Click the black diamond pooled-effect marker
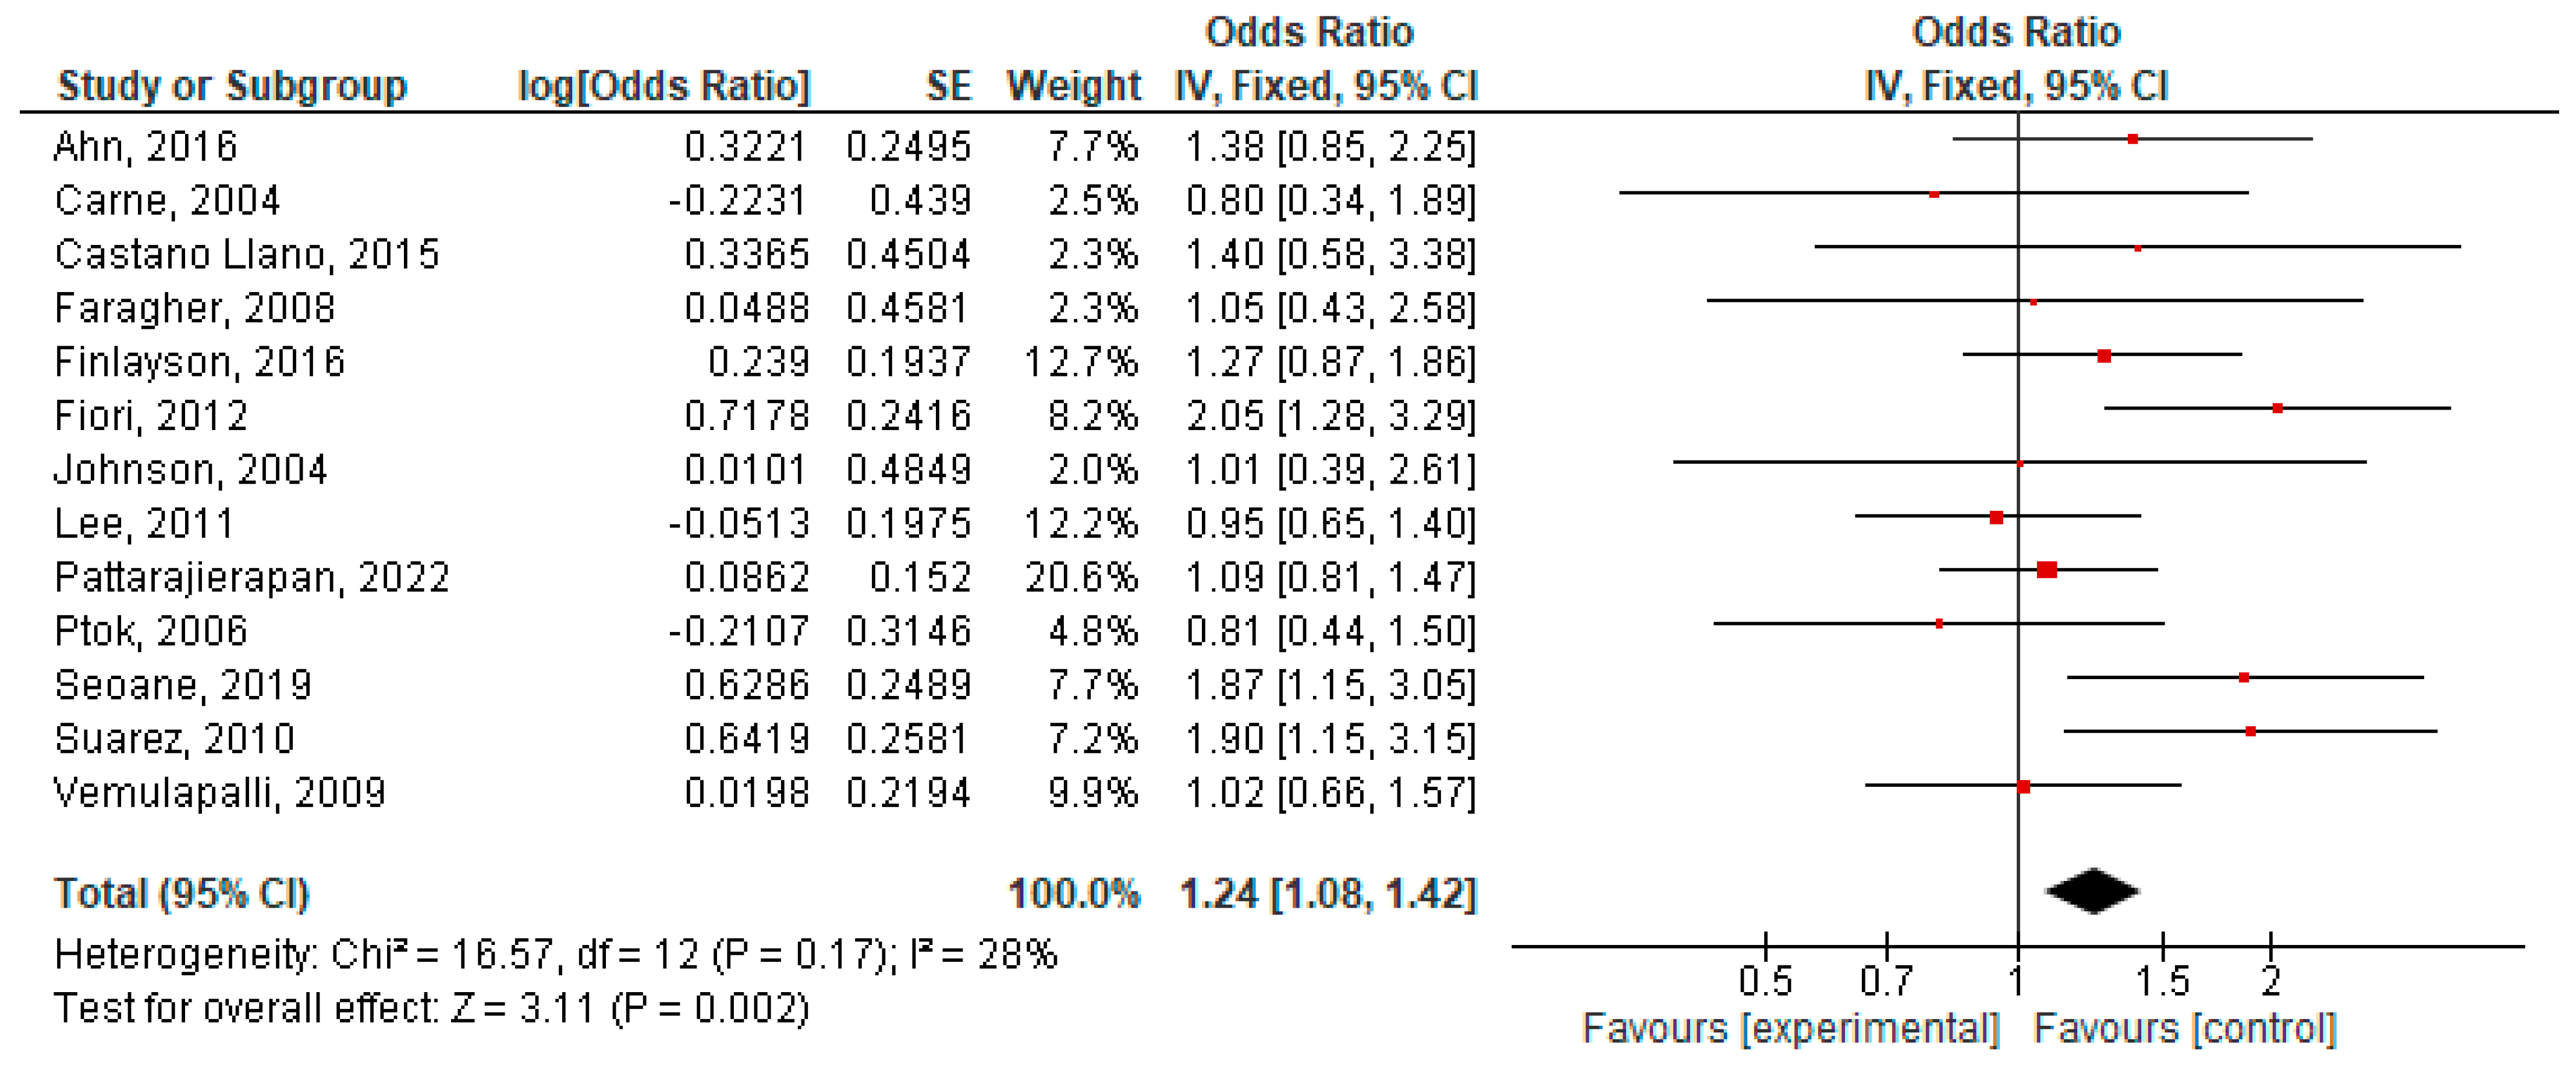Image resolution: width=2576 pixels, height=1073 pixels. 2092,891
